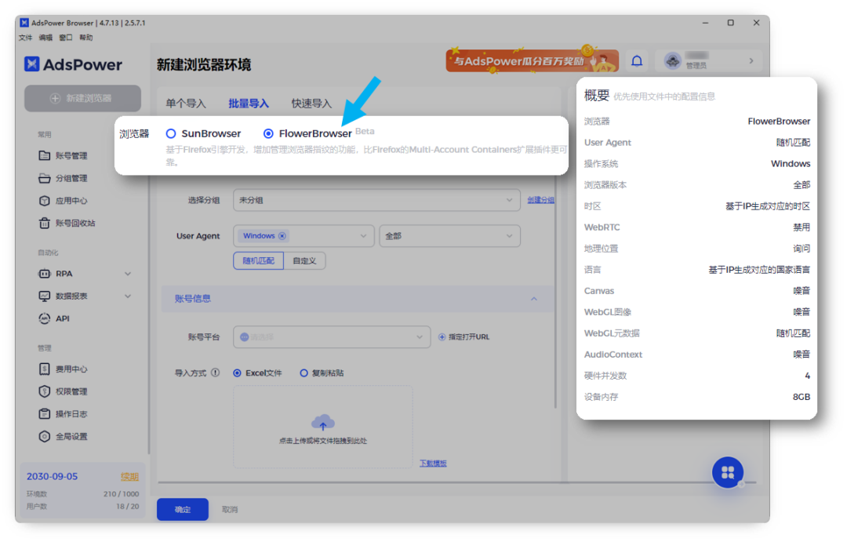Switch to the 快速导入 tab

point(311,104)
